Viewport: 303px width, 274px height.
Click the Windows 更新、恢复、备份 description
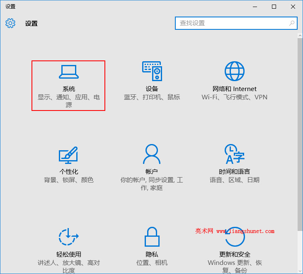pyautogui.click(x=235, y=267)
